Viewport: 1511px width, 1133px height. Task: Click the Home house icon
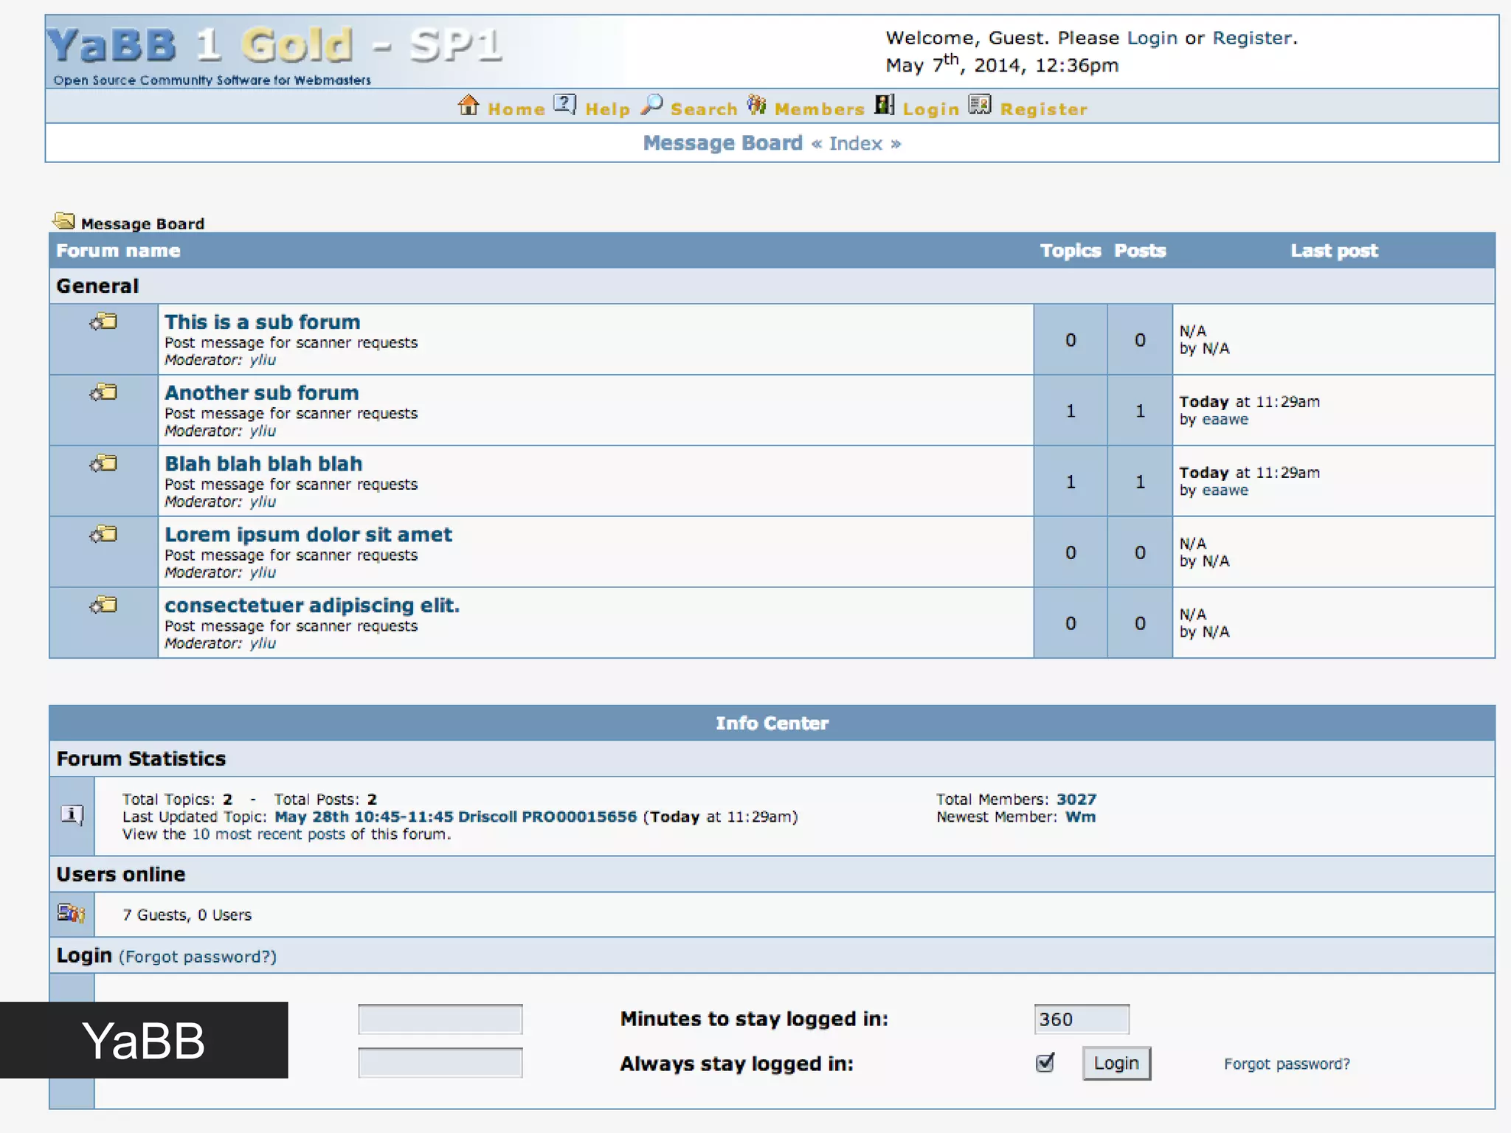pos(468,105)
